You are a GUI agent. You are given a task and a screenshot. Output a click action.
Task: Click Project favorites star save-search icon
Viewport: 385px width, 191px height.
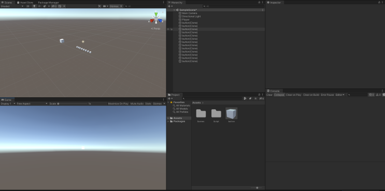tap(255, 98)
